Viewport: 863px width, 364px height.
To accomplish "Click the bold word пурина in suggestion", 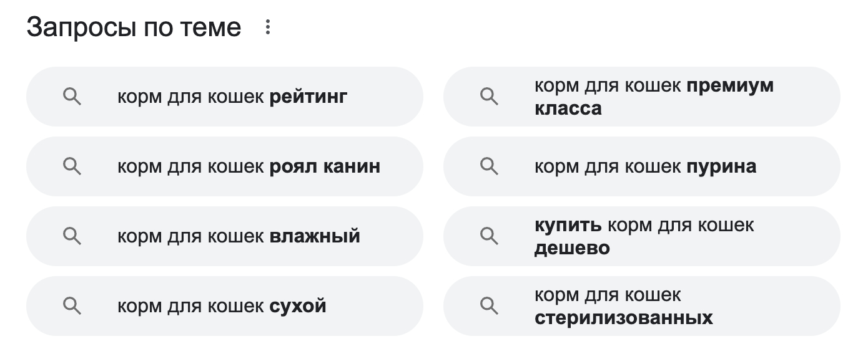I will pos(721,167).
